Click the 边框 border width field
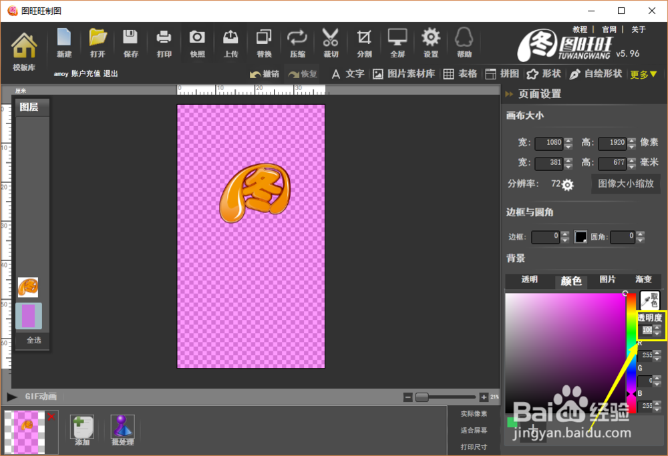Viewport: 668px width, 456px height. coord(545,237)
